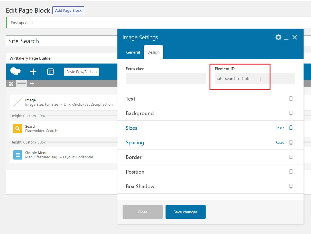
Task: Select the Simple Menu element row
Action: pos(64,155)
